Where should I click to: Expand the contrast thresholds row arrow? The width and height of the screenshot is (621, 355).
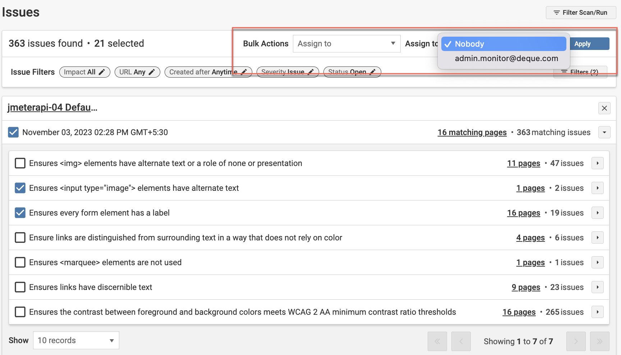click(x=597, y=312)
